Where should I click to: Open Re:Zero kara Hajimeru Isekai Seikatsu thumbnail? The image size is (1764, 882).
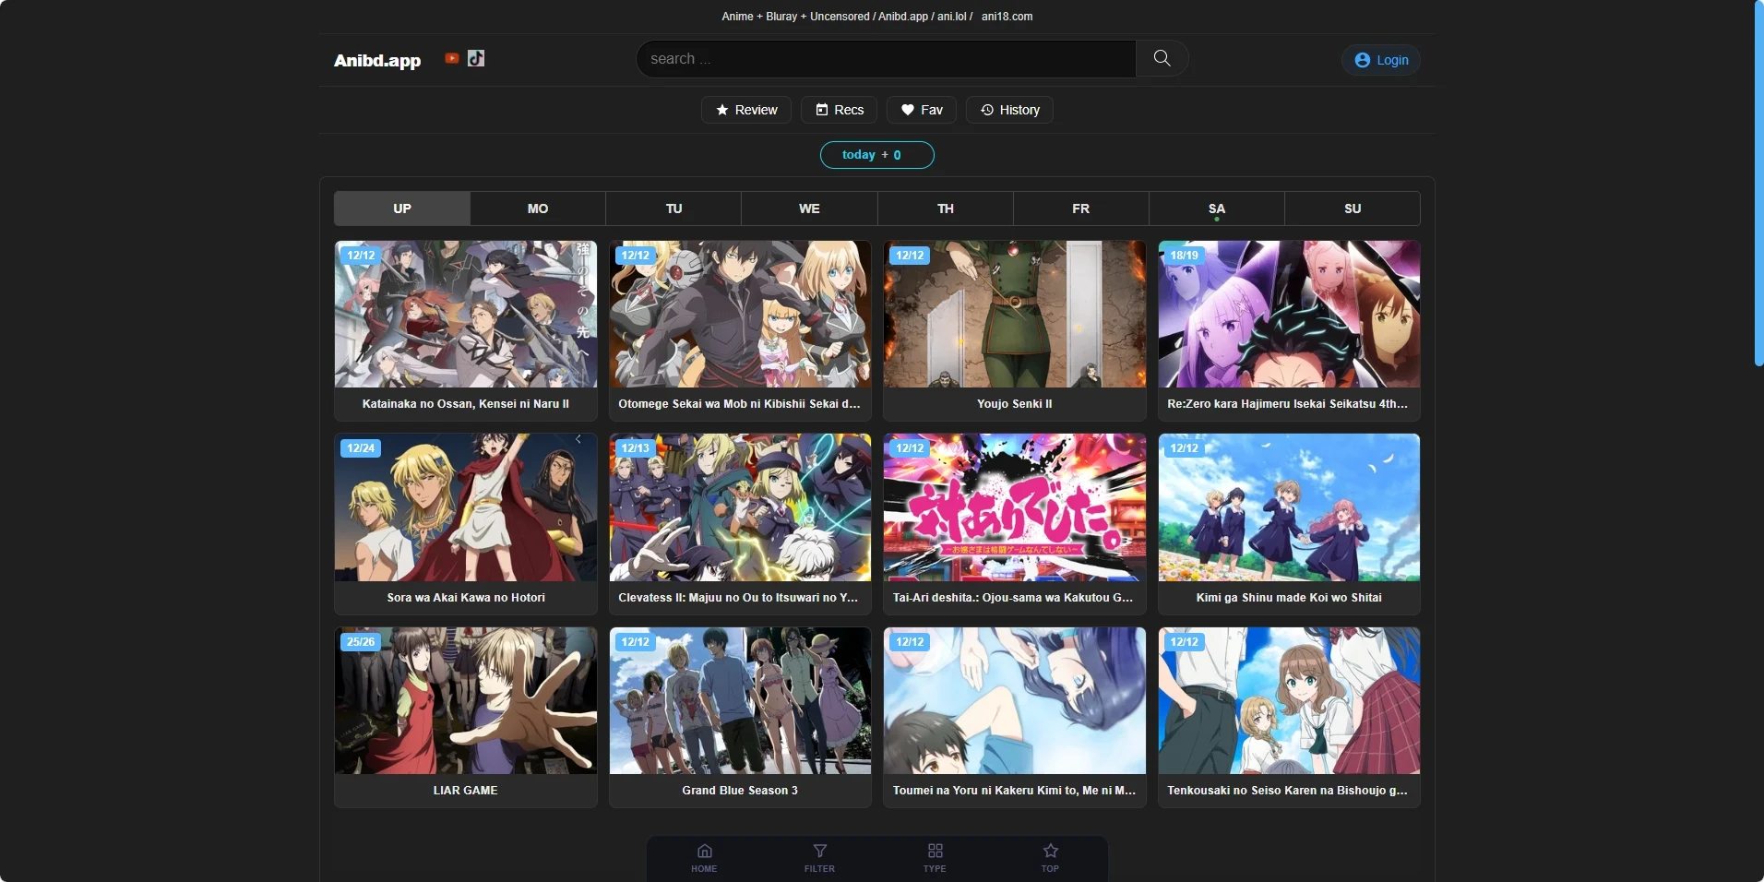point(1289,314)
